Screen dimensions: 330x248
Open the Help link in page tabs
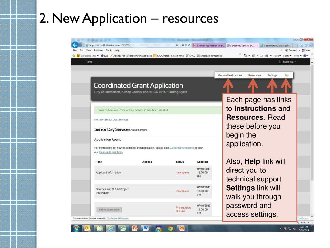click(286, 75)
